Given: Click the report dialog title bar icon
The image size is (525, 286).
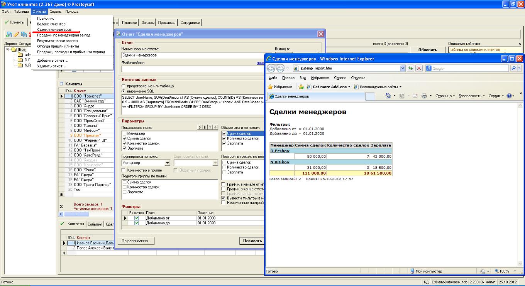Looking at the screenshot, I should click(118, 34).
